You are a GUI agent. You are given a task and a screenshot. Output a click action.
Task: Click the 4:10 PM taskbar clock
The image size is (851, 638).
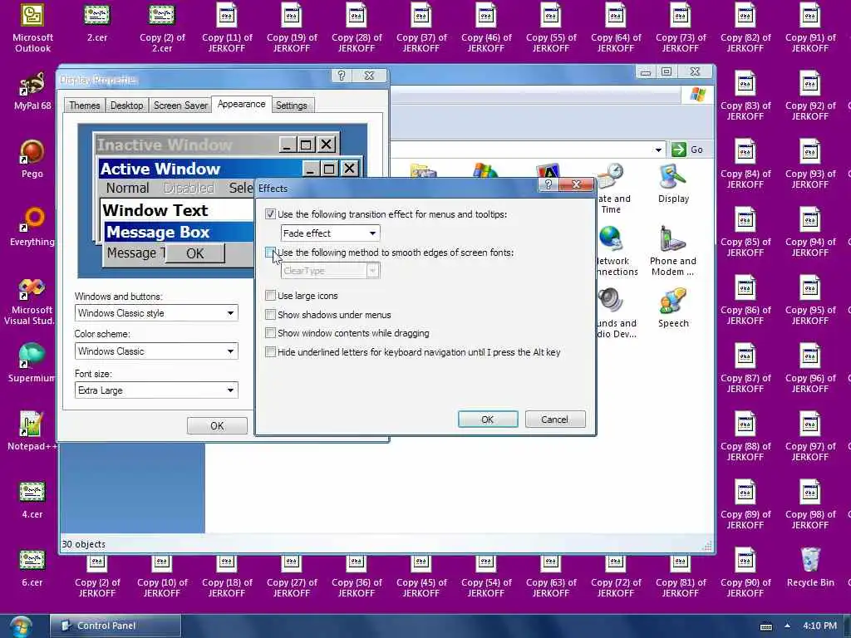click(x=819, y=626)
